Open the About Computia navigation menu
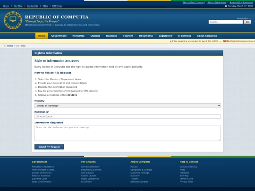The height and width of the screenshot is (191, 255). click(x=207, y=36)
